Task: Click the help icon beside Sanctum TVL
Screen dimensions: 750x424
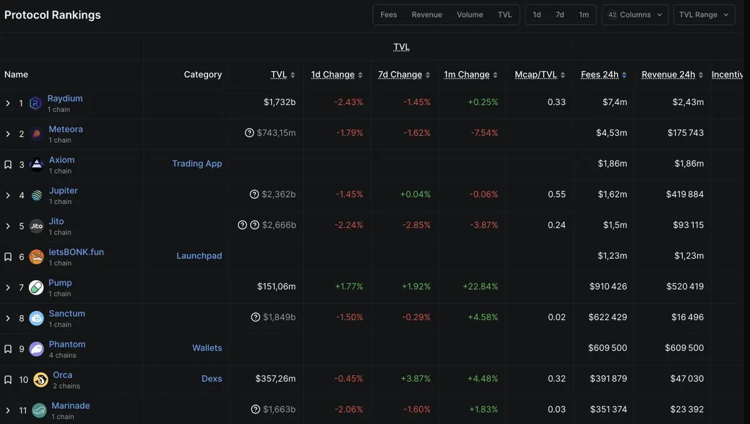Action: click(x=256, y=317)
